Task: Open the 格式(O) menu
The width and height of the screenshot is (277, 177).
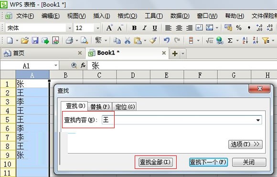Action: point(127,16)
